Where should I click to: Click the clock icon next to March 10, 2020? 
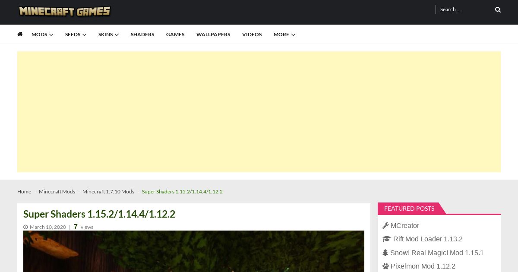tap(25, 227)
